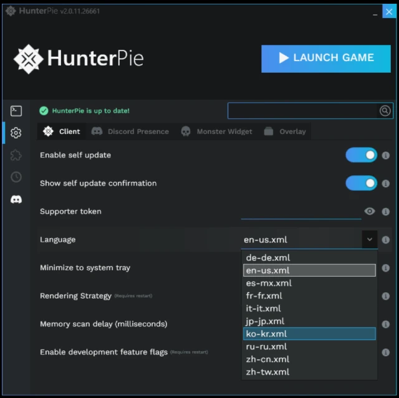Select de-de.xml language option

(x=309, y=258)
